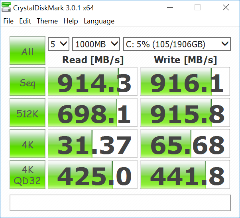Click the Seq read result 914.3
This screenshot has height=218, width=240.
coord(92,82)
